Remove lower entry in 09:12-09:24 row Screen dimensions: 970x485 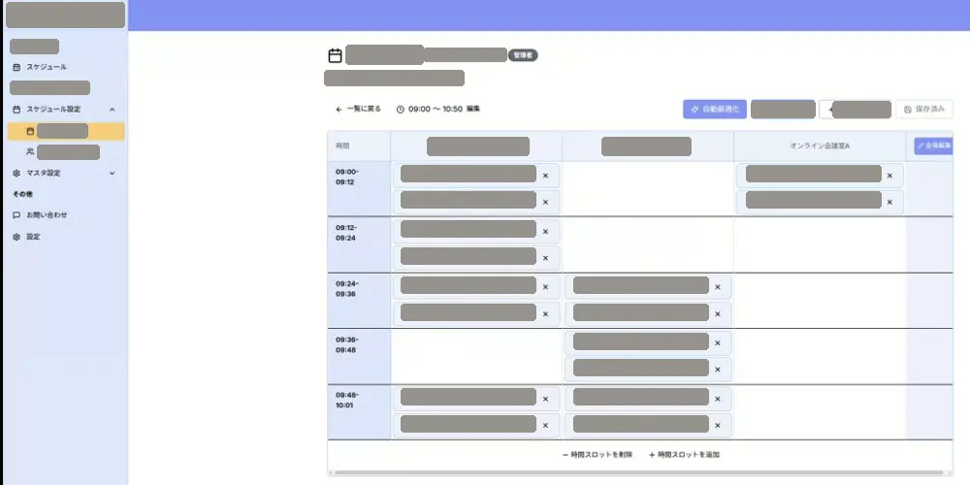pyautogui.click(x=545, y=258)
